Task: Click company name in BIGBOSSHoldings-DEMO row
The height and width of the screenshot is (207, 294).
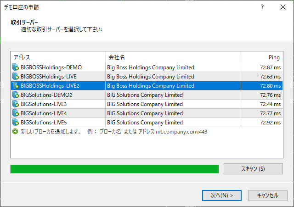Action: click(x=151, y=67)
